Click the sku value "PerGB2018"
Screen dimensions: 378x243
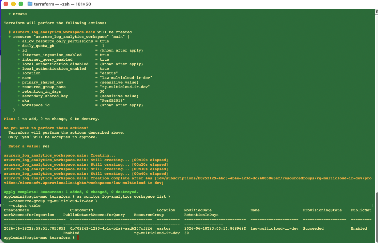(x=112, y=101)
